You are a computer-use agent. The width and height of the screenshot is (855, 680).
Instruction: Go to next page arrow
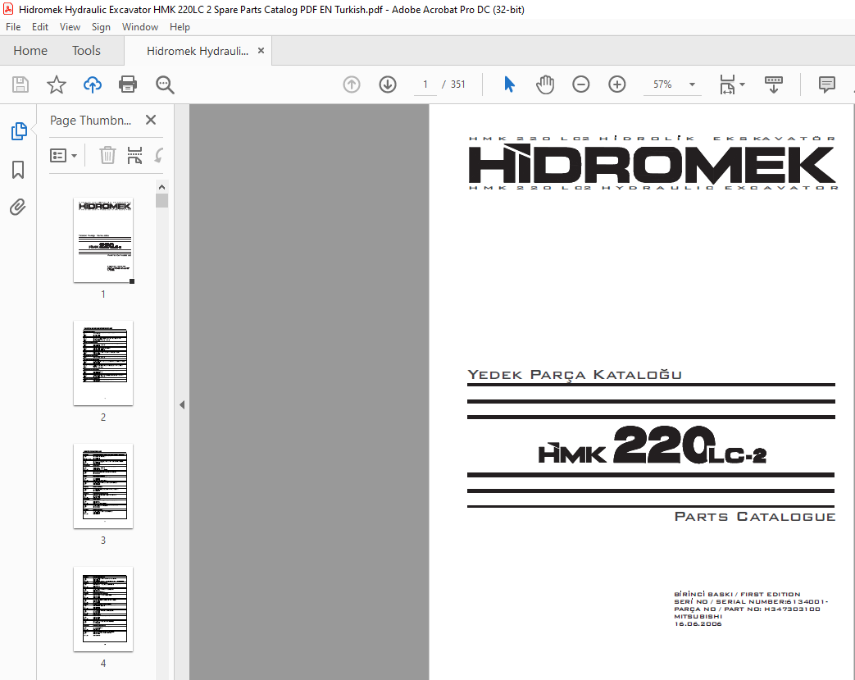[x=388, y=84]
